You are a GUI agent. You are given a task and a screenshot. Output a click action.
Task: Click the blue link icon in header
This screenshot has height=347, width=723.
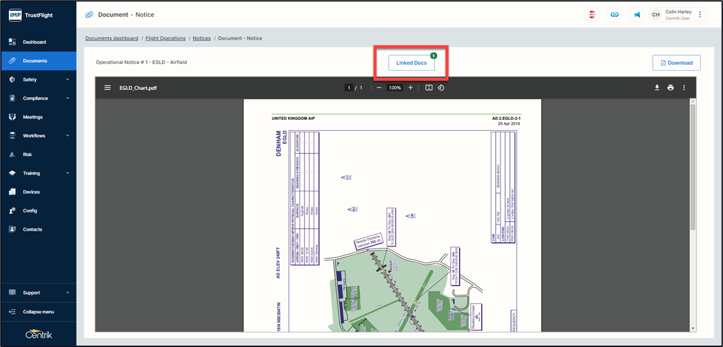pos(615,14)
